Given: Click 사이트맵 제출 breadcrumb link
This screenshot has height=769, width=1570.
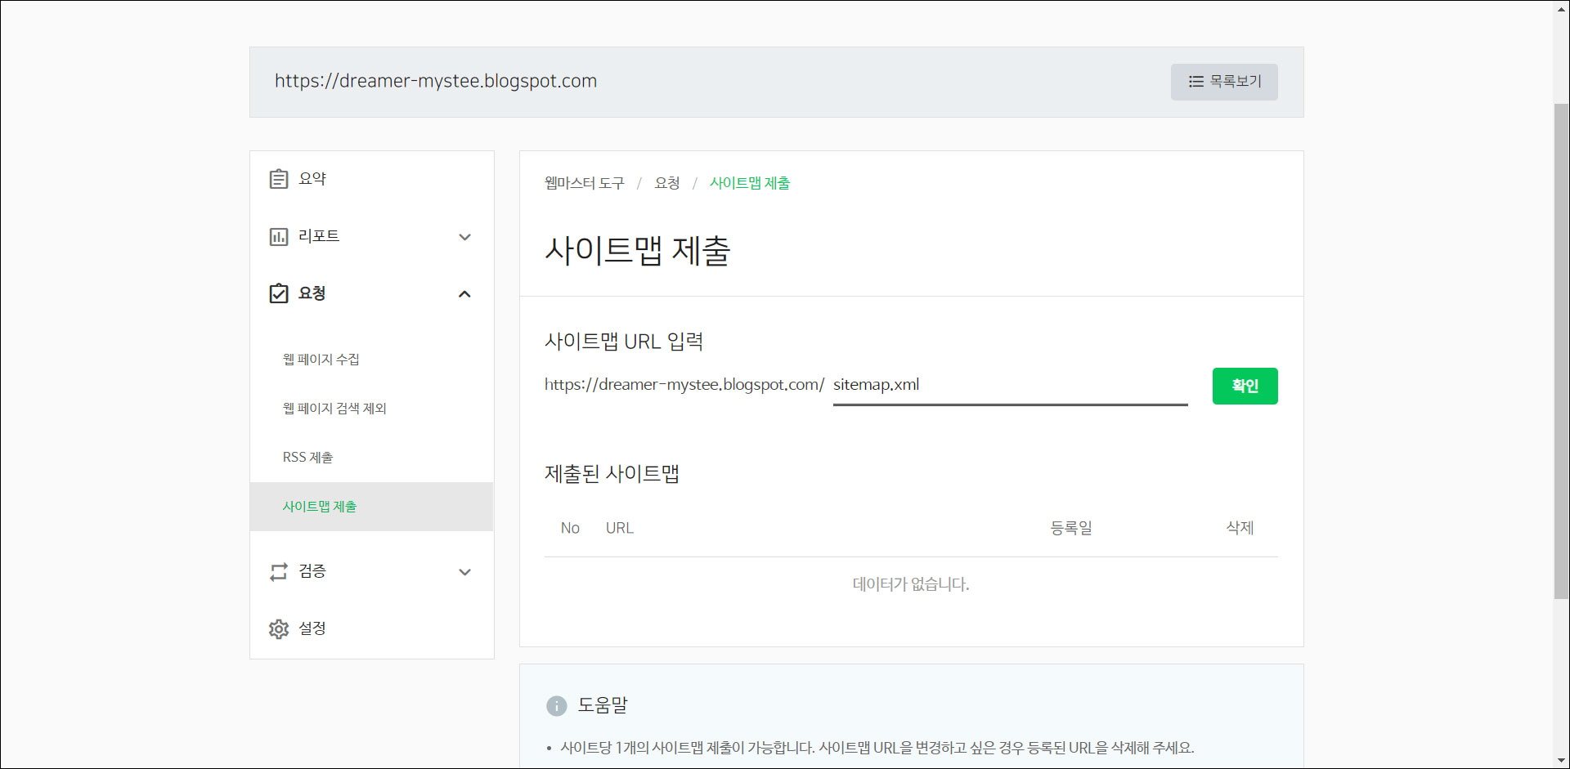Looking at the screenshot, I should click(750, 183).
